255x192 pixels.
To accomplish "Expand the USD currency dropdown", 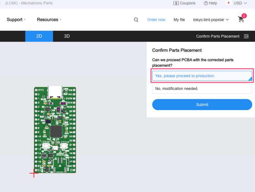I will click(x=240, y=3).
